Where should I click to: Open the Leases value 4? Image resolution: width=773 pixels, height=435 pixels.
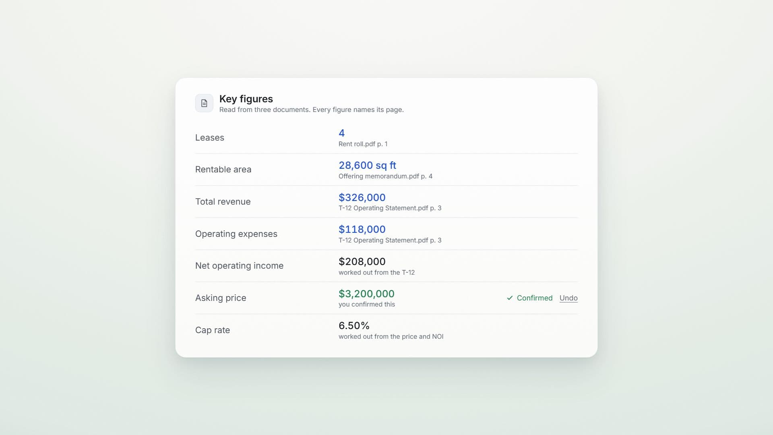click(x=341, y=133)
